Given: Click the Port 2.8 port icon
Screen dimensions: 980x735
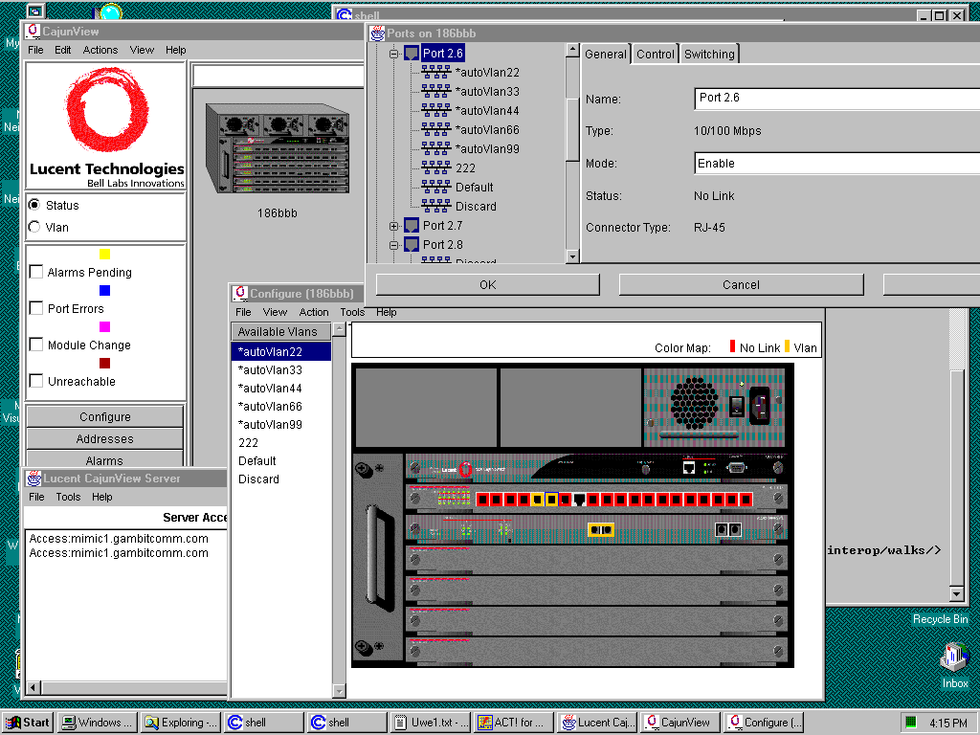Looking at the screenshot, I should (412, 245).
